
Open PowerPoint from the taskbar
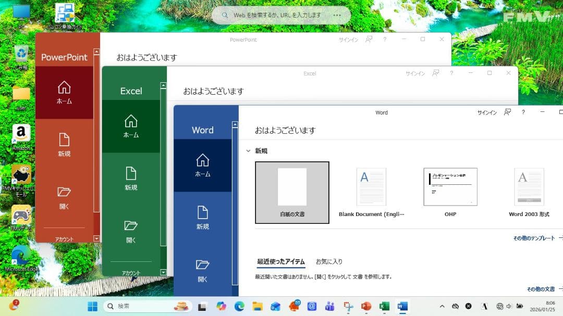point(366,306)
